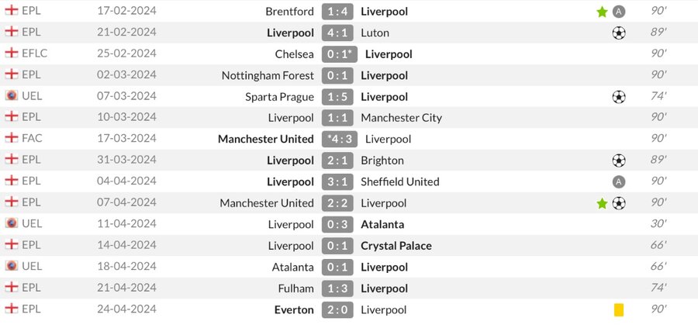This screenshot has width=698, height=335.
Task: Click the green star in the 07-04-2024 match row
Action: point(602,204)
